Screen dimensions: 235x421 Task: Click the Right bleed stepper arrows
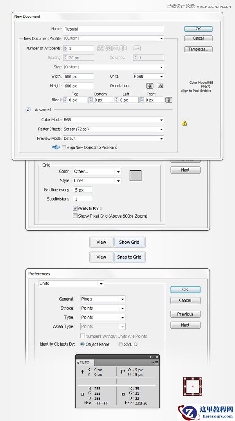142,100
